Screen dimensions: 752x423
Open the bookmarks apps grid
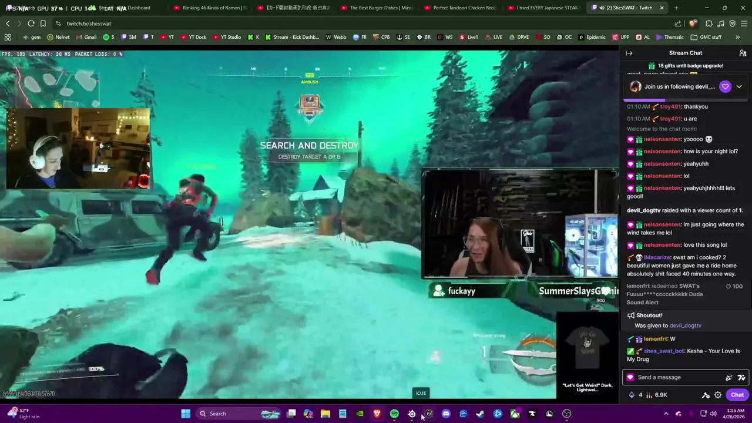coord(8,37)
